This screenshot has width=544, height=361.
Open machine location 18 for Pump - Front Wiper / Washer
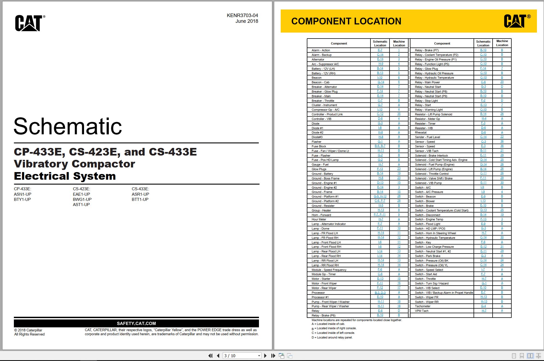coord(399,302)
